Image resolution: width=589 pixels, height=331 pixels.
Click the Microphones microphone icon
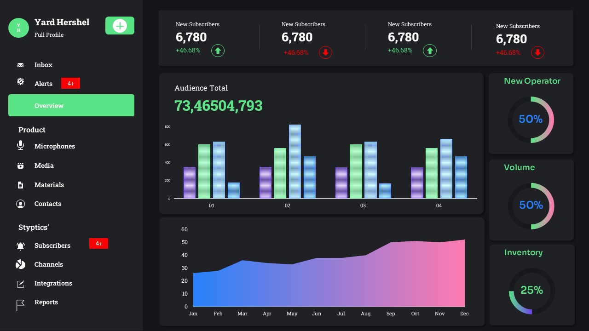[20, 145]
